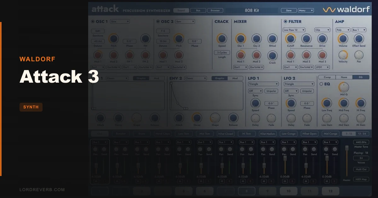Viewport: 378px width, 198px height.
Task: Adjust the EQ Mid Q knob
Action: 344,87
